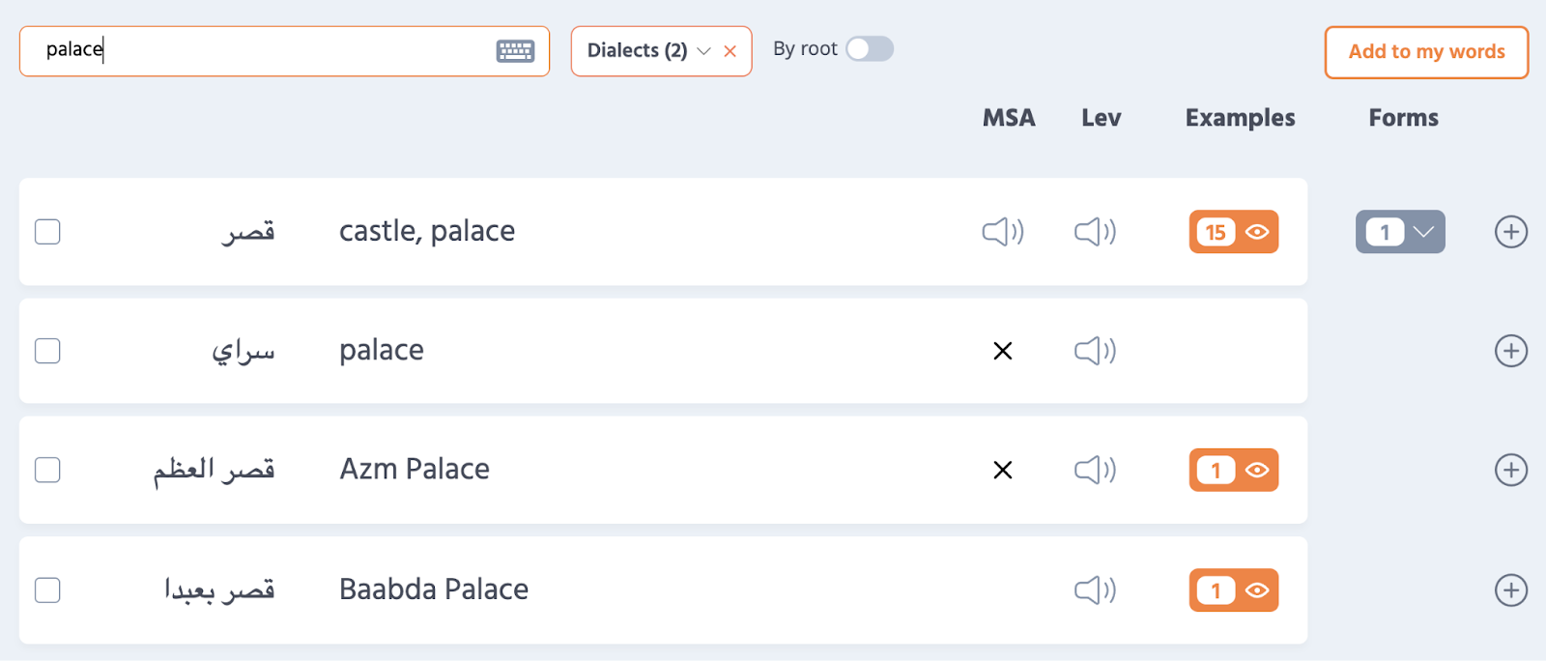The width and height of the screenshot is (1546, 661).
Task: Play Levantine audio for castle, palace
Action: pyautogui.click(x=1095, y=232)
